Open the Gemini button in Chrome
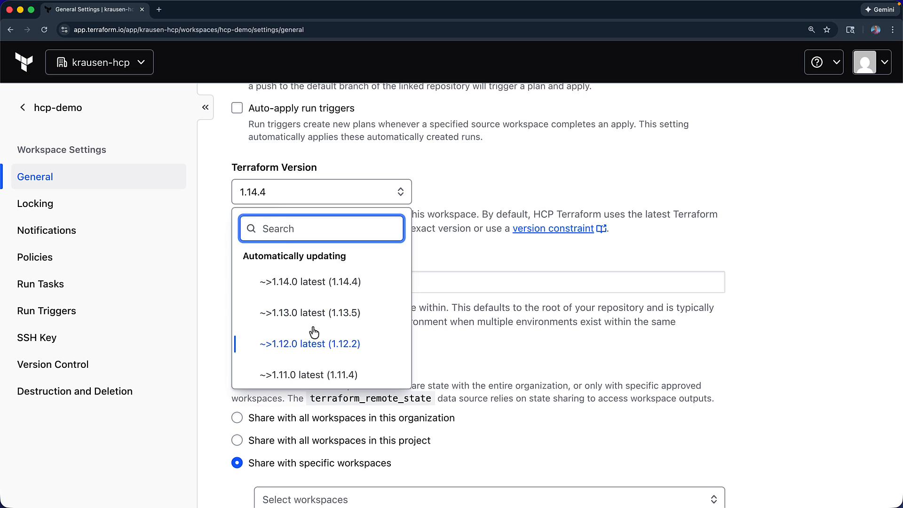This screenshot has height=508, width=903. 879,9
